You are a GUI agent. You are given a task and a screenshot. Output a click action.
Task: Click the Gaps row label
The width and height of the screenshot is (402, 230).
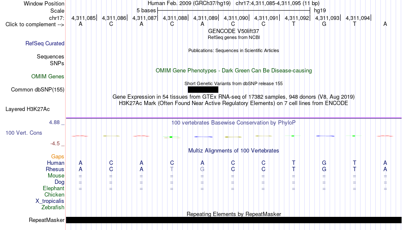tap(58, 157)
